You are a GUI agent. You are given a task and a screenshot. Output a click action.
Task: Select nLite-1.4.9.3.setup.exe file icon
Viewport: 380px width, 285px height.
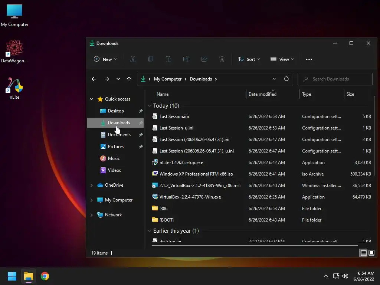point(155,163)
